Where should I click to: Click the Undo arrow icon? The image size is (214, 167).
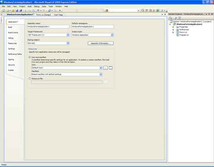pos(38,10)
